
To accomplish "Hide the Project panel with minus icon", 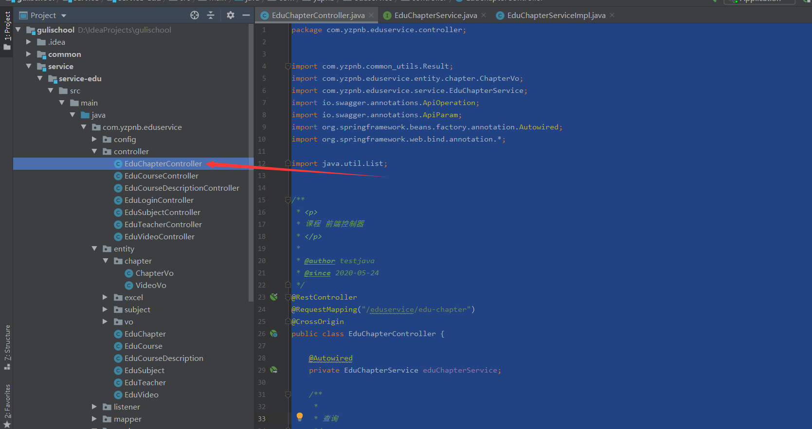I will 246,15.
